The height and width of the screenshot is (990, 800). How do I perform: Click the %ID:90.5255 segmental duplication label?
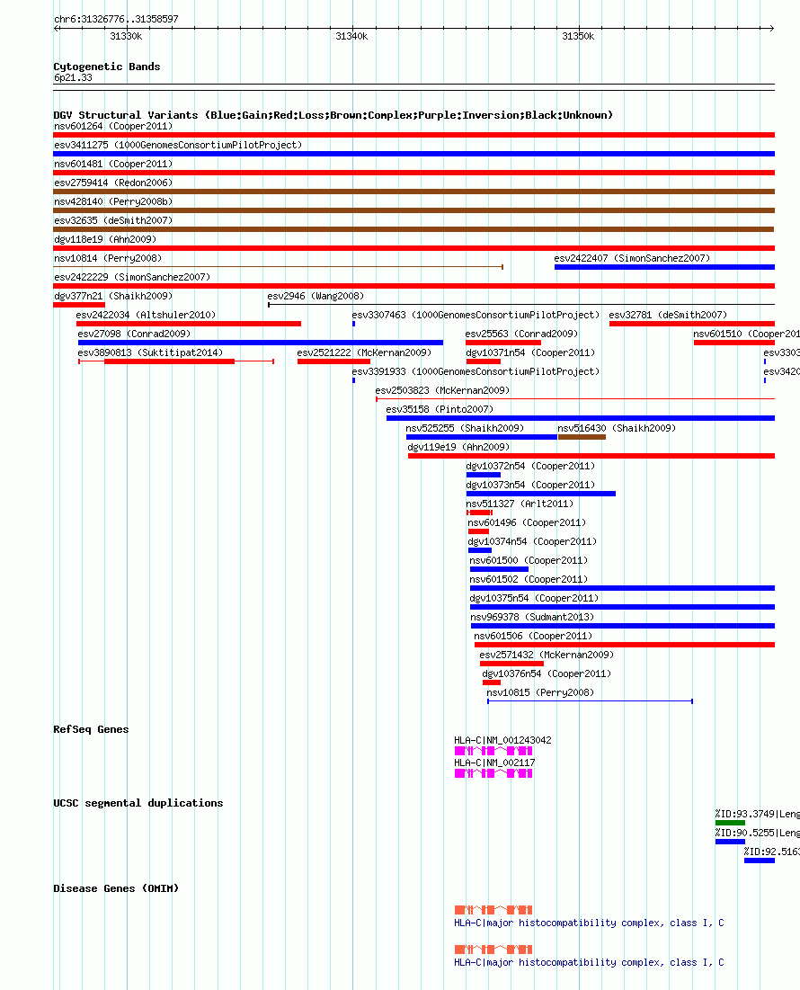tap(757, 834)
